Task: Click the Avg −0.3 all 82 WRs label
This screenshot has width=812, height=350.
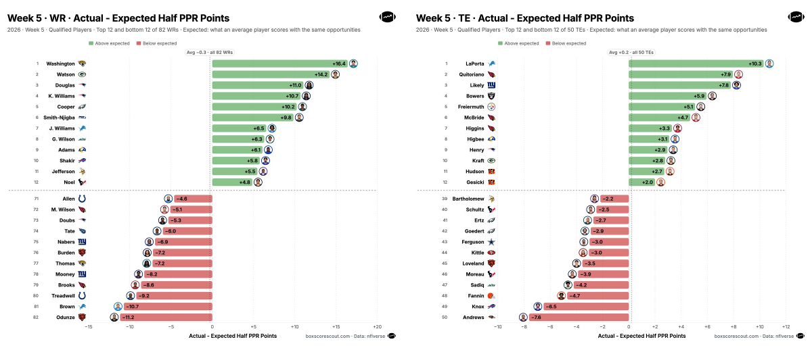Action: [x=210, y=52]
